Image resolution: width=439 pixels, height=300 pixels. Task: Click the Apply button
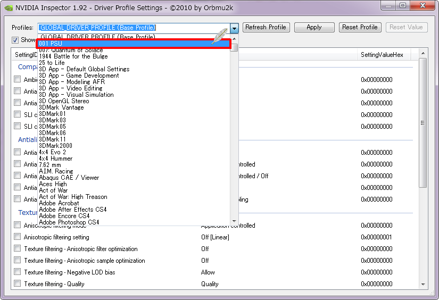(x=314, y=27)
